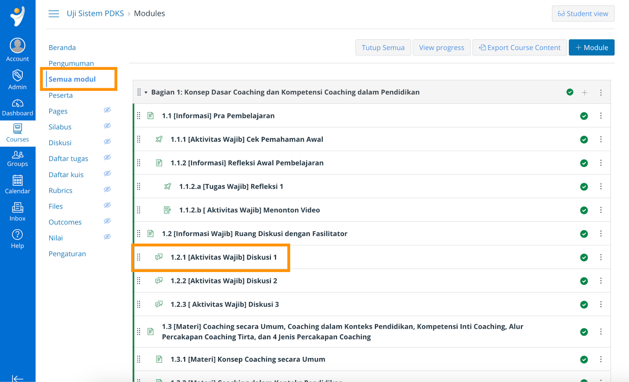This screenshot has height=382, width=629.
Task: Go to Dashboard via the speedometer icon
Action: 17,103
